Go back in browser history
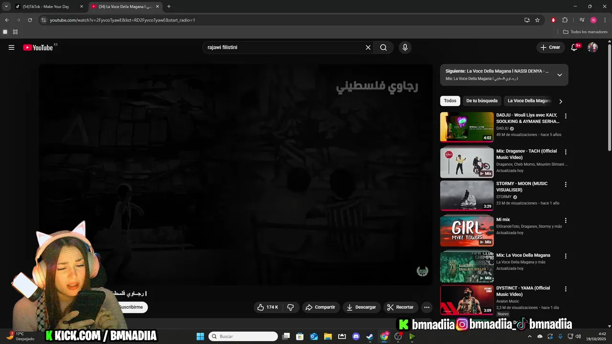Screen dimensions: 612x344 click(x=7, y=20)
